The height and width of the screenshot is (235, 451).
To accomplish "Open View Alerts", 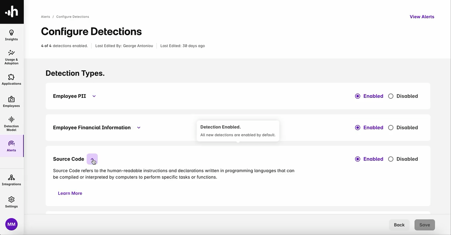I will pyautogui.click(x=422, y=17).
